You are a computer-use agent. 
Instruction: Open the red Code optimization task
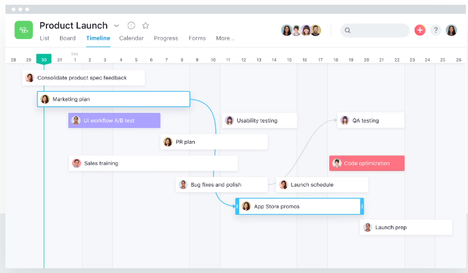(x=367, y=164)
